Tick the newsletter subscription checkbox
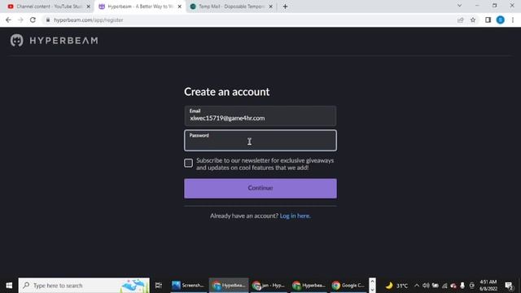This screenshot has height=293, width=521. tap(188, 163)
